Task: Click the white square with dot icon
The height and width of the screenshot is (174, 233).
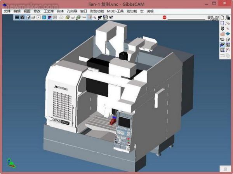Action: [x=38, y=17]
